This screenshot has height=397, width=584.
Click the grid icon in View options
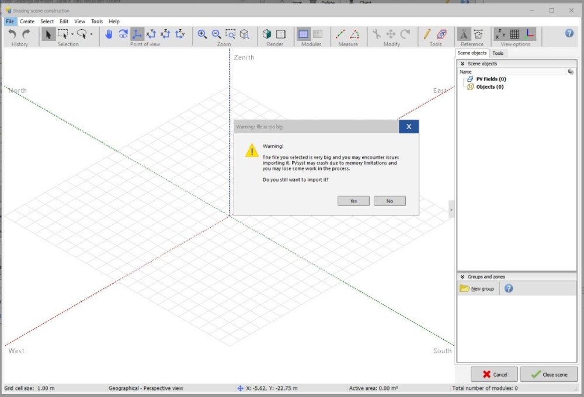[515, 34]
